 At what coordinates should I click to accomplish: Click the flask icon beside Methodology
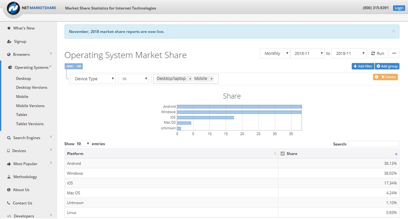9,177
